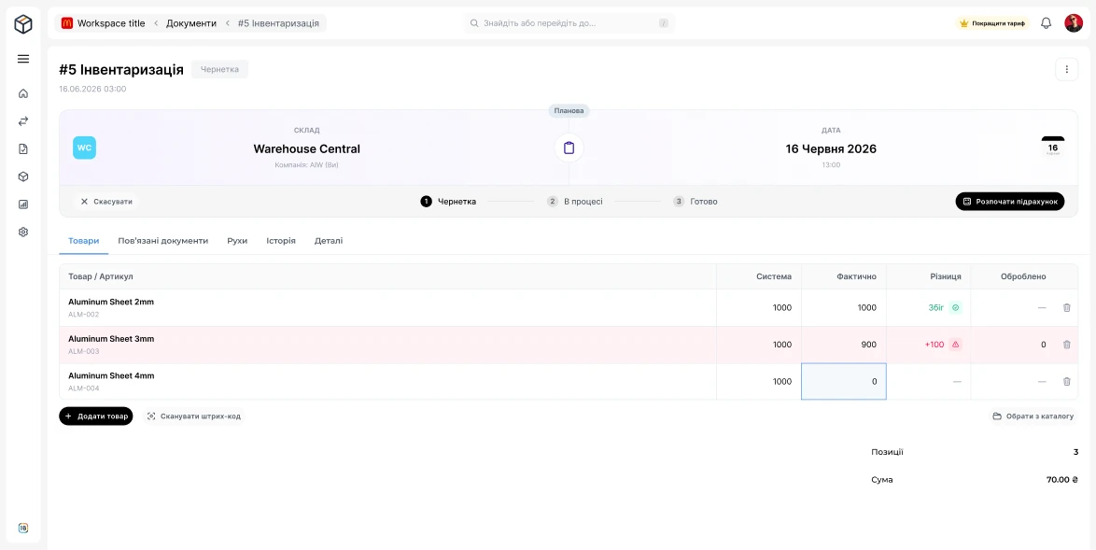Delete Aluminum Sheet 2mm row

(1067, 307)
